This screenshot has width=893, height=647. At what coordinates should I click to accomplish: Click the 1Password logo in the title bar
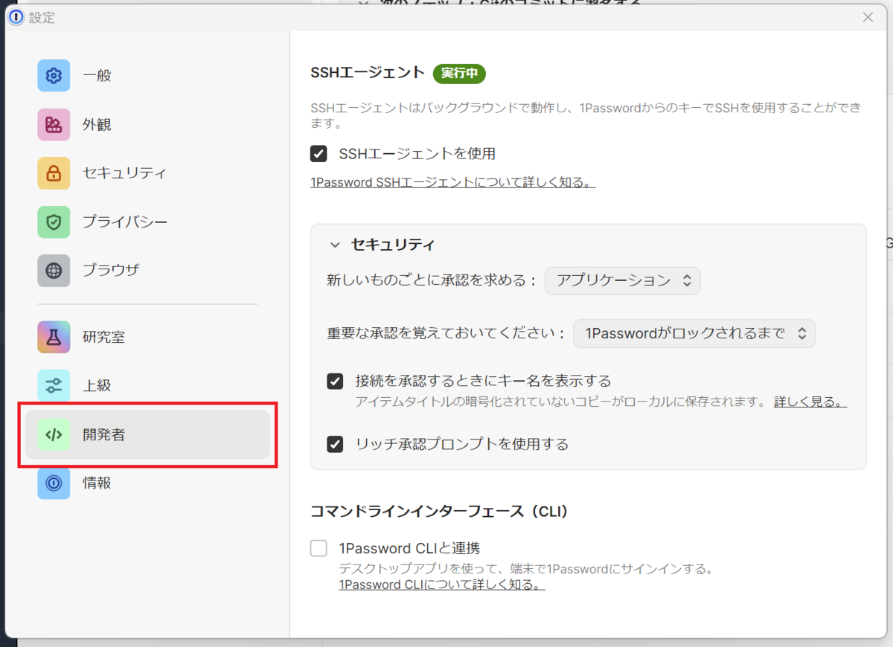pos(16,16)
